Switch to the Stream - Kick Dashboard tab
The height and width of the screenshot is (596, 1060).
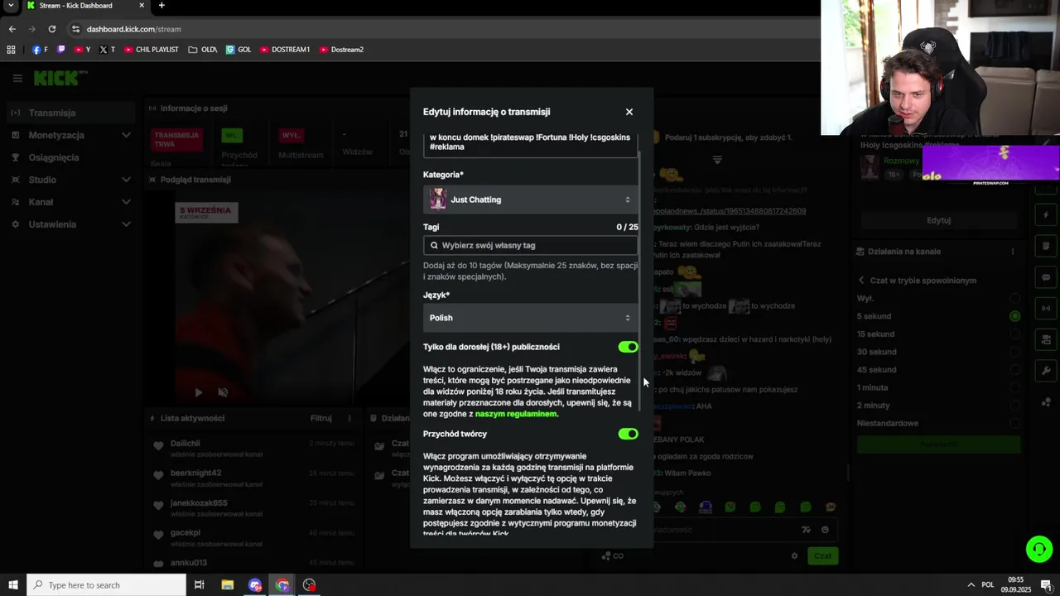point(86,6)
